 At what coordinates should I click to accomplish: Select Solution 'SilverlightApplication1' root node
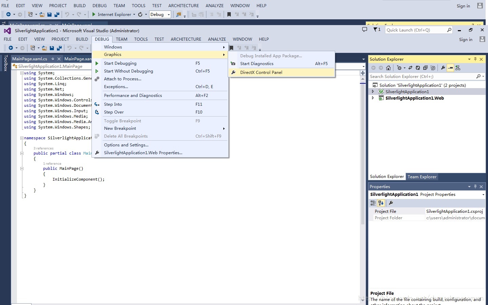[423, 85]
